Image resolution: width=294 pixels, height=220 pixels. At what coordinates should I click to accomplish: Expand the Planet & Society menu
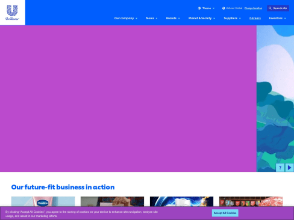tap(202, 18)
